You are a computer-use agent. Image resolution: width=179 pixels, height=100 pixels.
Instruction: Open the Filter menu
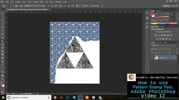click(x=42, y=2)
